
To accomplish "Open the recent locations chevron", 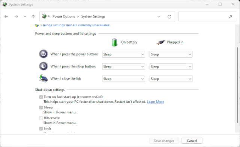I will pyautogui.click(x=25, y=16).
